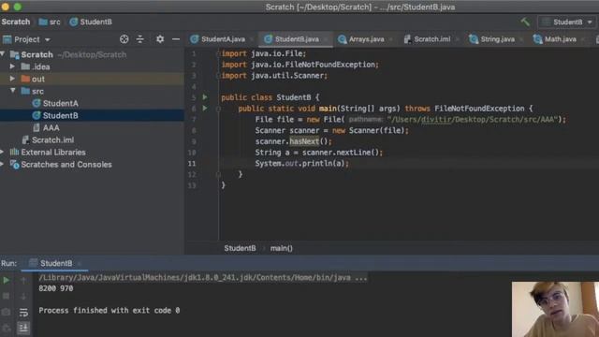Select StudentB class in project tree
The image size is (599, 337).
coord(60,115)
